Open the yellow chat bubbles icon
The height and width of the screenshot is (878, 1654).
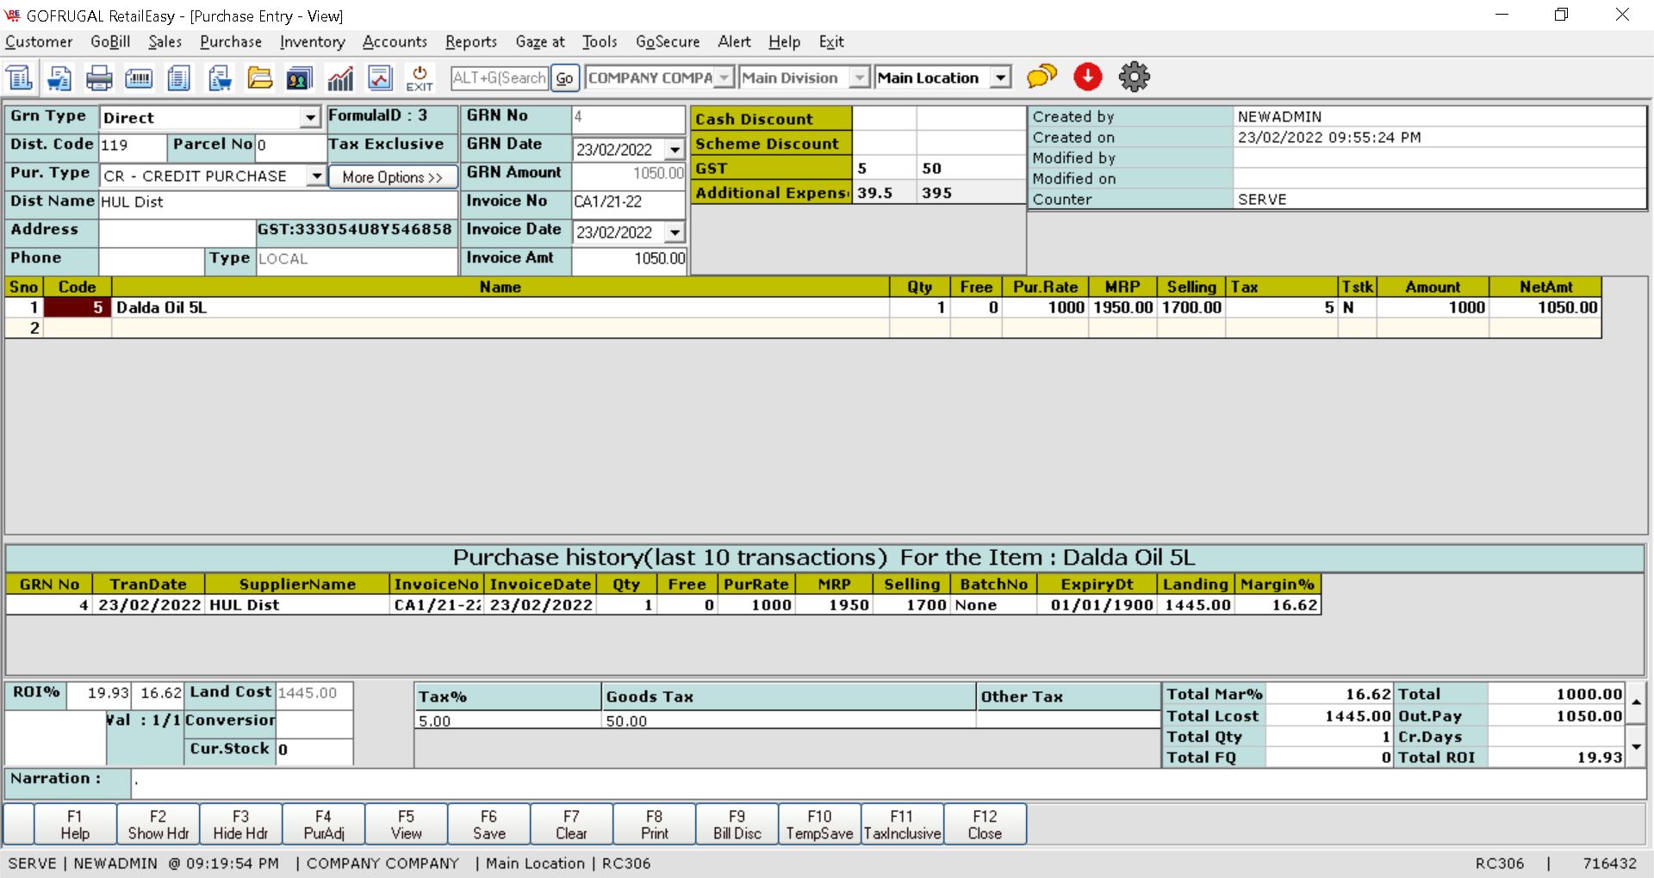click(1042, 77)
